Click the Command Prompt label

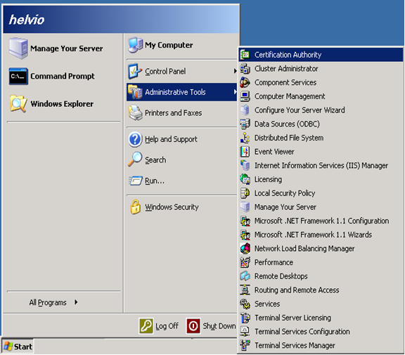[63, 76]
